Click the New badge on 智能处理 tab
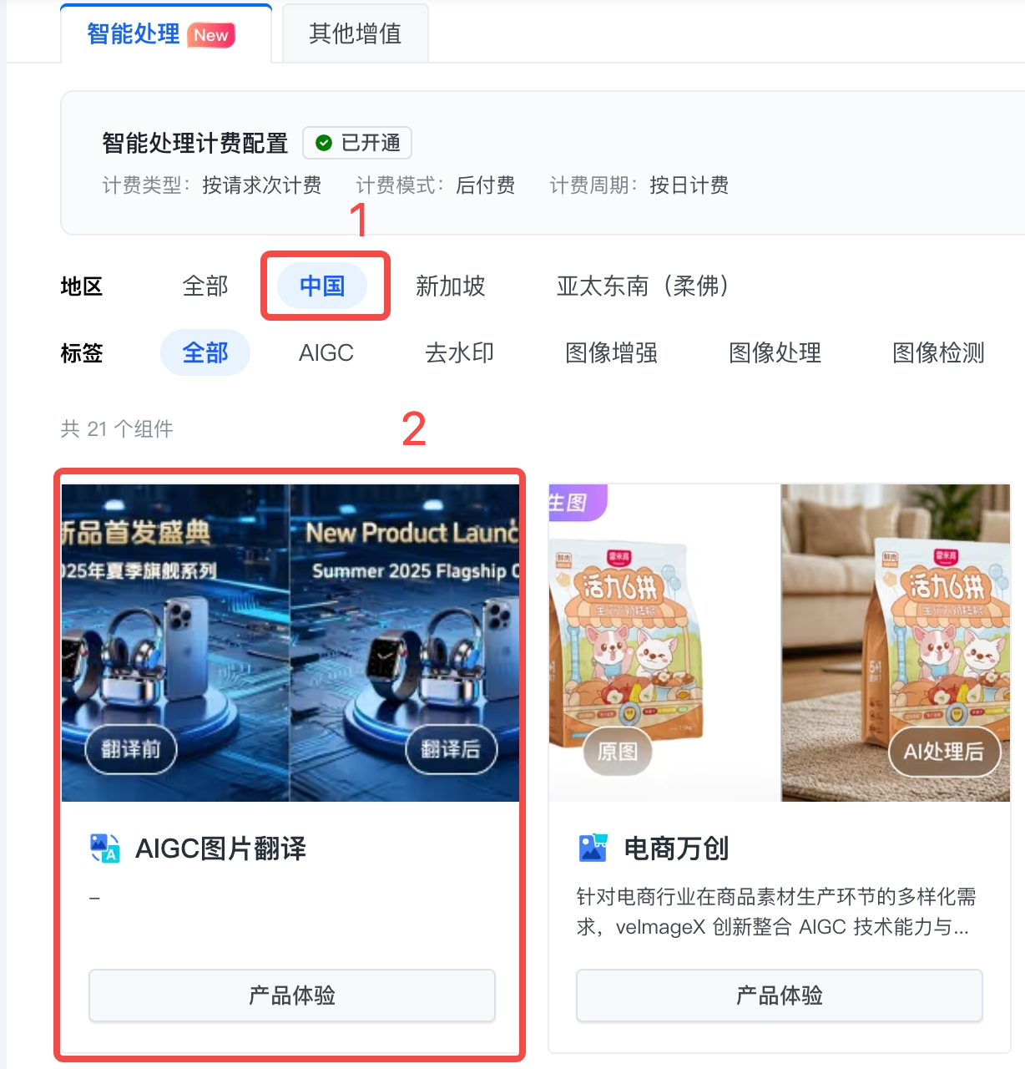The image size is (1025, 1069). coord(211,35)
